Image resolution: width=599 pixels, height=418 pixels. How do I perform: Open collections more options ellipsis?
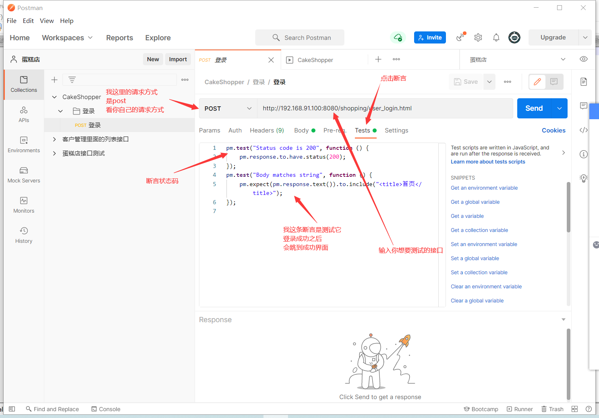185,80
